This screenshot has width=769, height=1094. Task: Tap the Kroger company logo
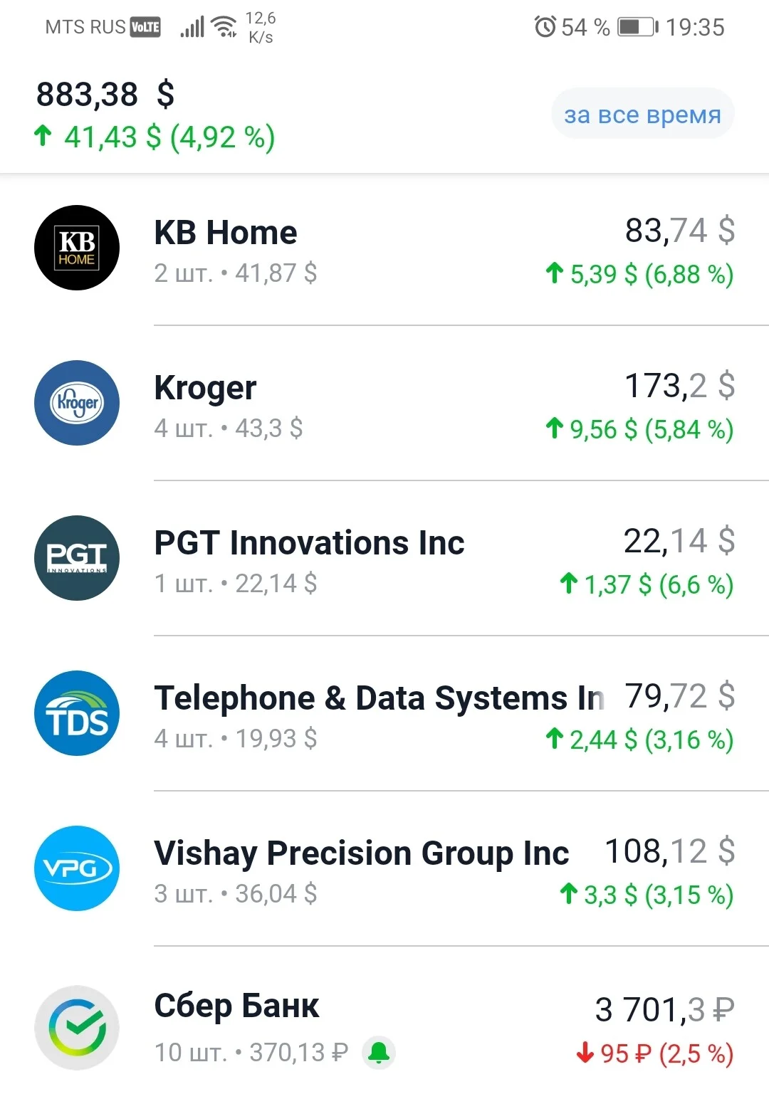click(77, 403)
